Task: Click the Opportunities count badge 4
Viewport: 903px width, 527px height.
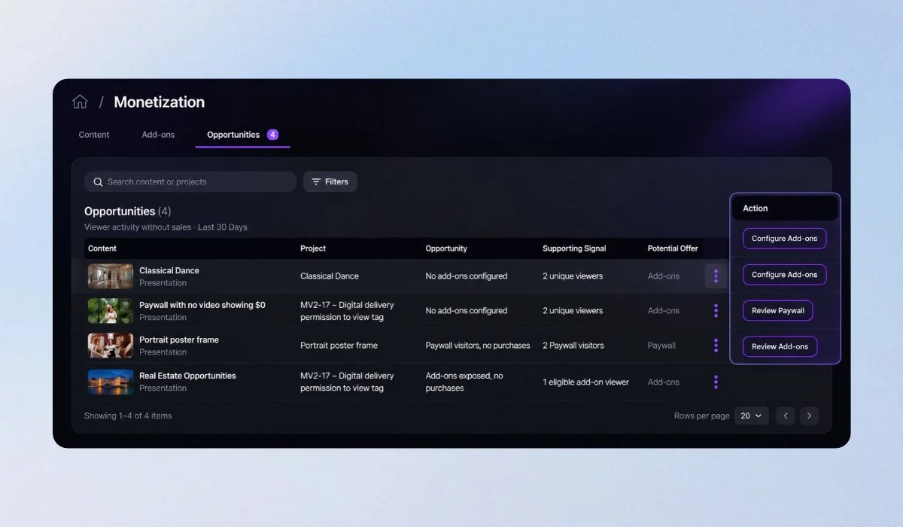Action: click(x=272, y=135)
